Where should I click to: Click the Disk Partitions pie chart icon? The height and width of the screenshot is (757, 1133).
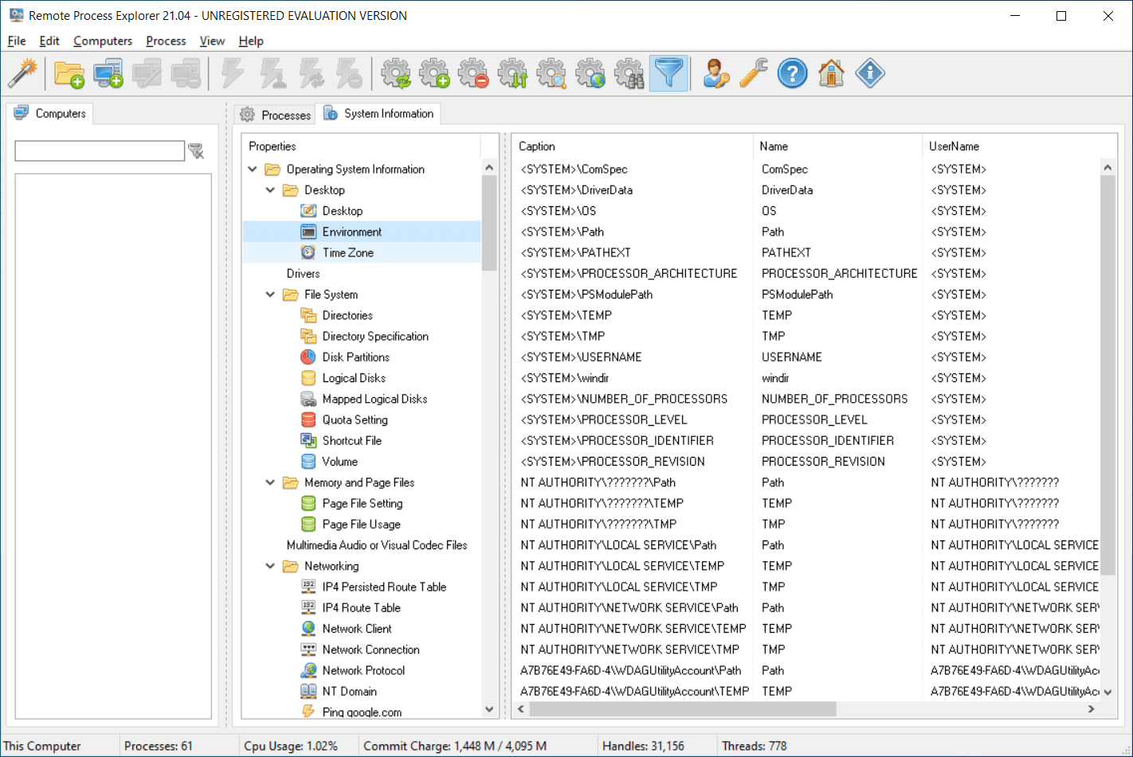point(308,357)
